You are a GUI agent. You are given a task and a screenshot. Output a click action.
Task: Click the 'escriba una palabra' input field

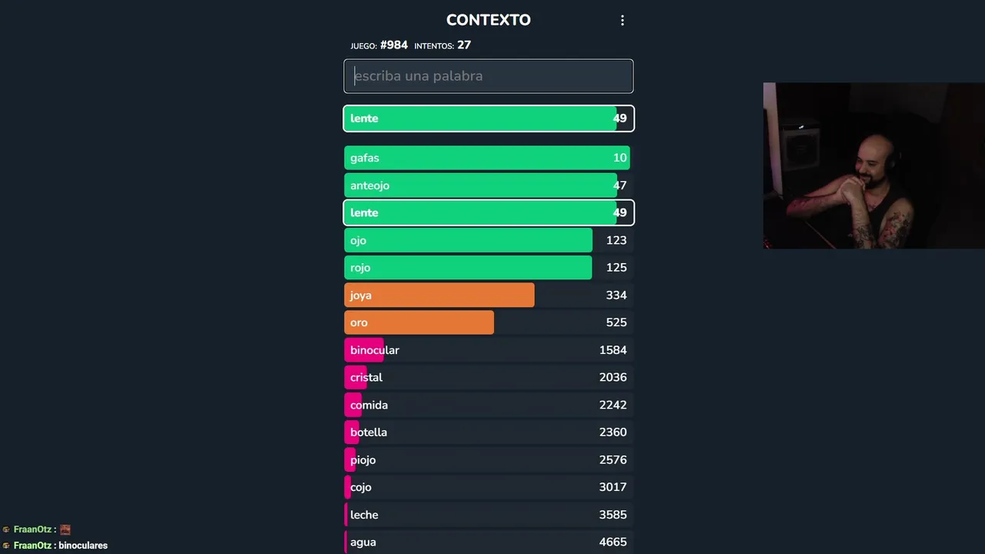(488, 76)
